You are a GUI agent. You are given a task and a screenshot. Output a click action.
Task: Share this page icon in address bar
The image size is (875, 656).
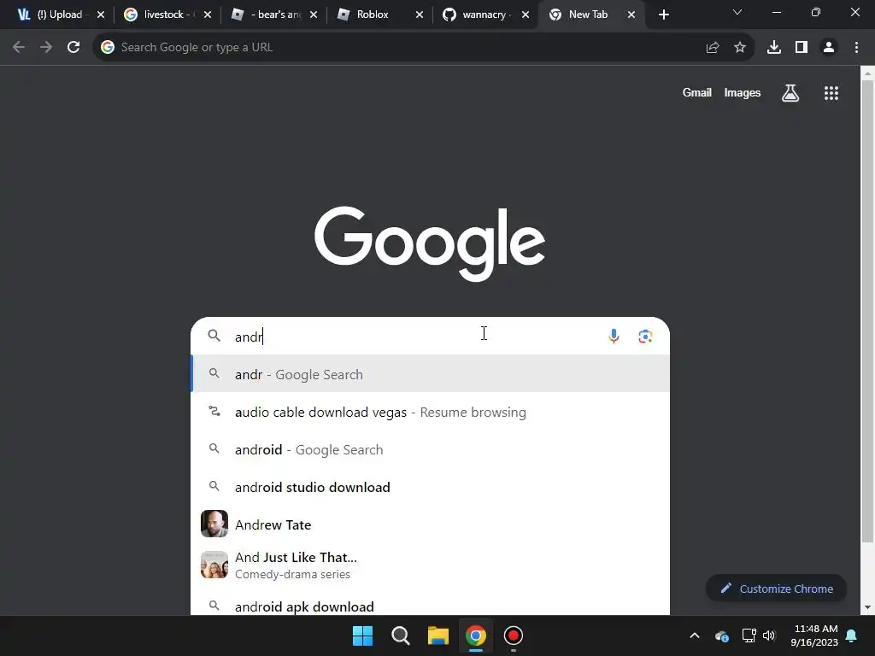(713, 48)
